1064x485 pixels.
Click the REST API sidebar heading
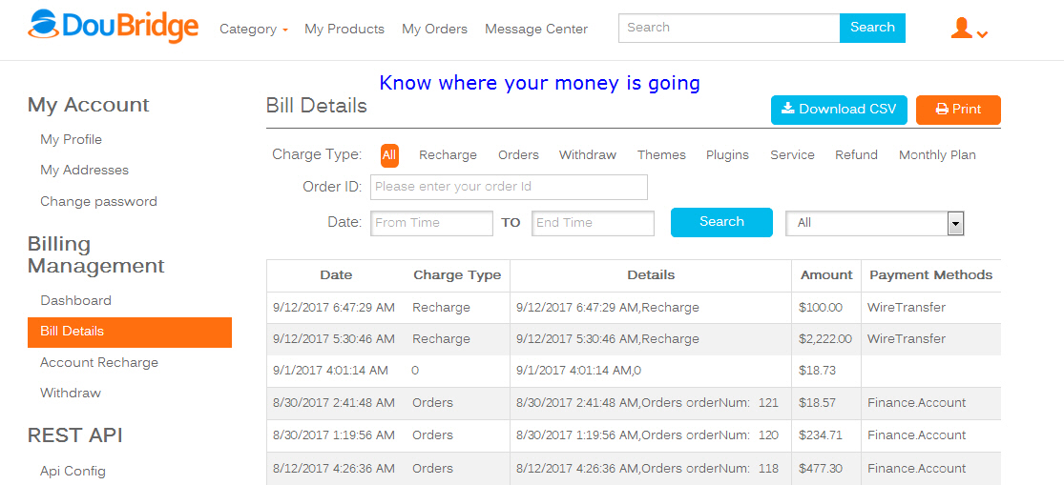74,435
